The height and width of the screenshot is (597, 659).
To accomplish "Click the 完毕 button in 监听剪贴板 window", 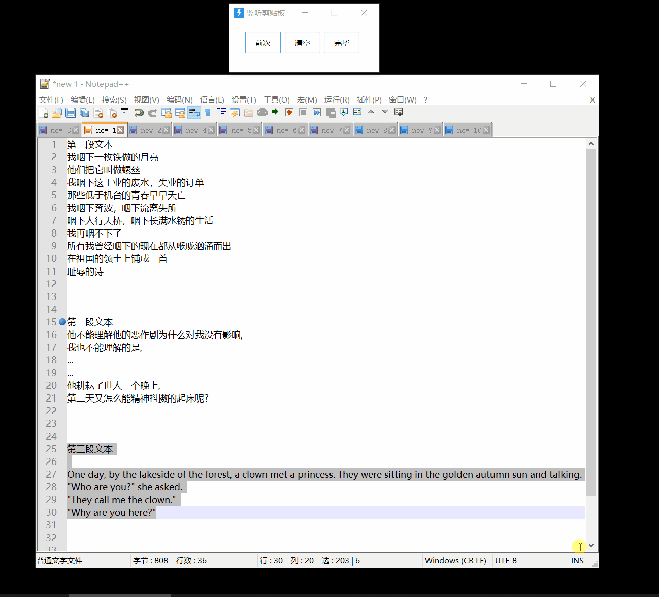I will tap(342, 43).
